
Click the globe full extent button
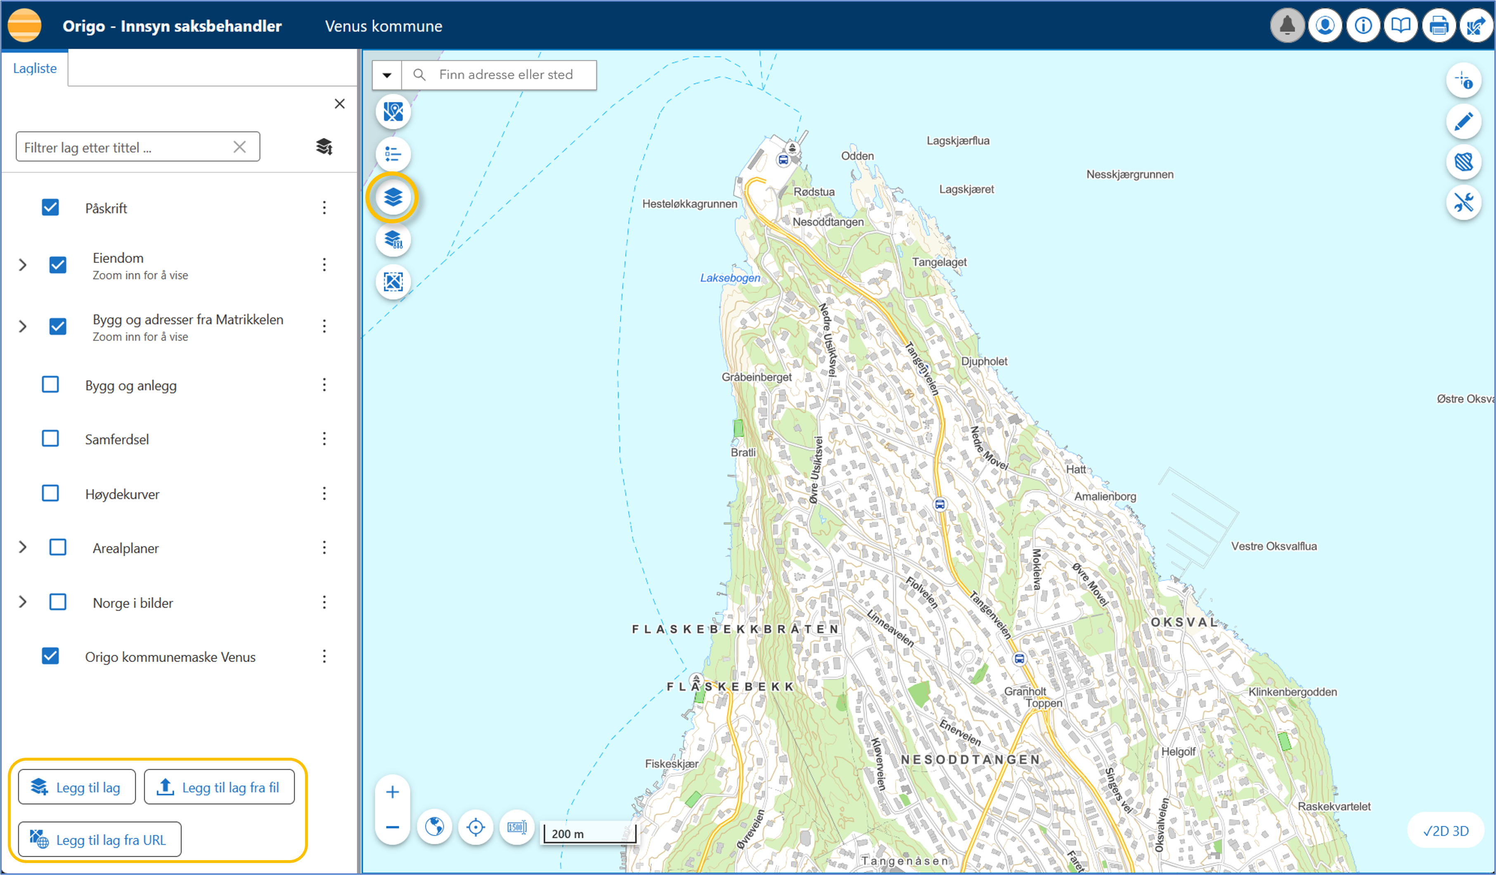pos(435,827)
